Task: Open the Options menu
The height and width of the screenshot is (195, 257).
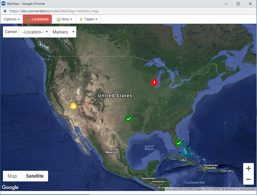Action: (11, 19)
